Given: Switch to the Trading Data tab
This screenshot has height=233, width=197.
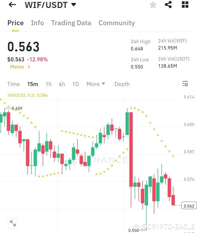Looking at the screenshot, I should coord(71,23).
